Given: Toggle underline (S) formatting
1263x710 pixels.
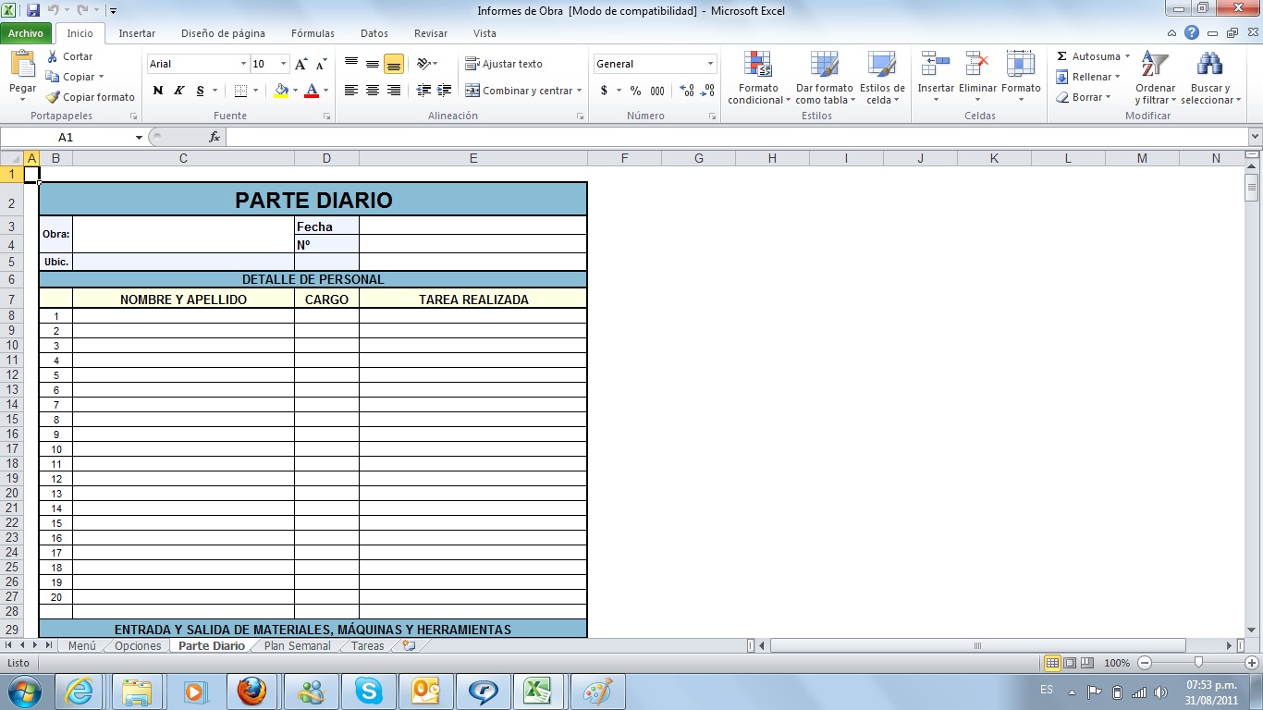Looking at the screenshot, I should [x=200, y=91].
